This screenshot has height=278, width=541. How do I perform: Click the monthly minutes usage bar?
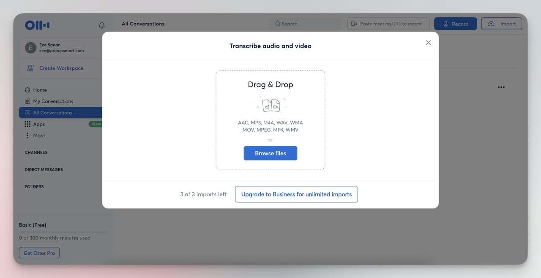click(x=63, y=232)
